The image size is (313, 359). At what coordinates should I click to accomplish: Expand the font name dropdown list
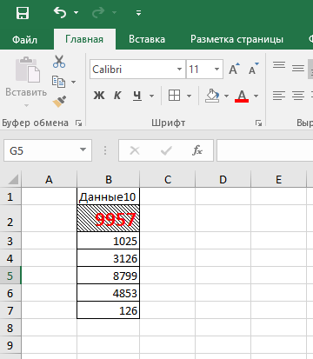pos(179,70)
